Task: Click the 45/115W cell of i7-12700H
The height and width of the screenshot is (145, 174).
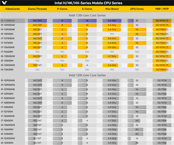Action: [x=162, y=112]
